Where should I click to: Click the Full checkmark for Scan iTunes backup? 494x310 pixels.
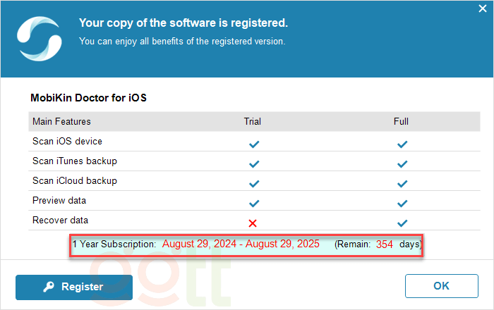402,163
